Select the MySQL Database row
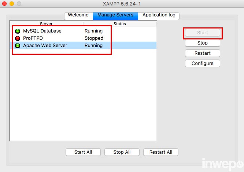 tap(83, 31)
